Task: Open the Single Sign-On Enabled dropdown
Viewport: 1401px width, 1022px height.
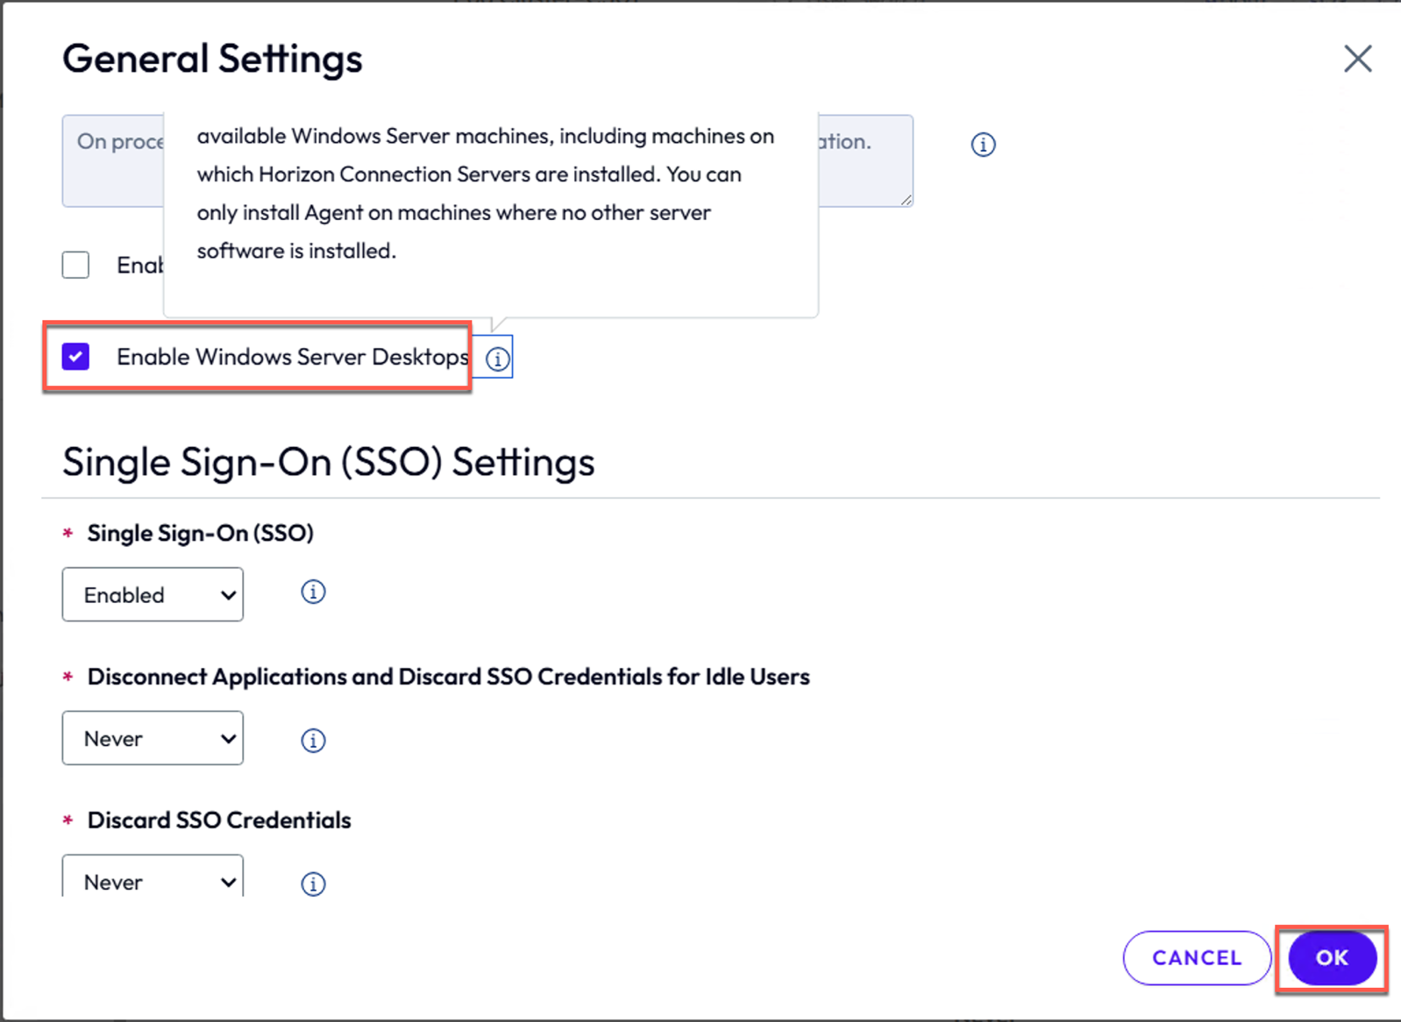Action: [153, 594]
